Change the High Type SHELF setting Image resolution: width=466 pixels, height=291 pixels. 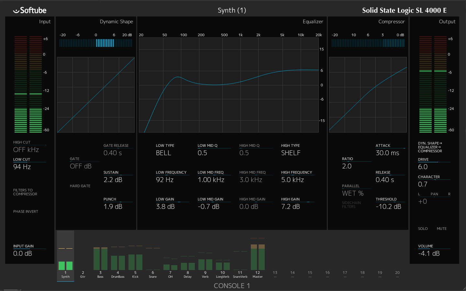(291, 153)
